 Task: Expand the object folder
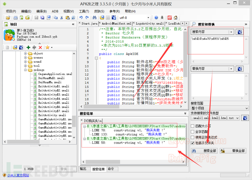[26, 53]
